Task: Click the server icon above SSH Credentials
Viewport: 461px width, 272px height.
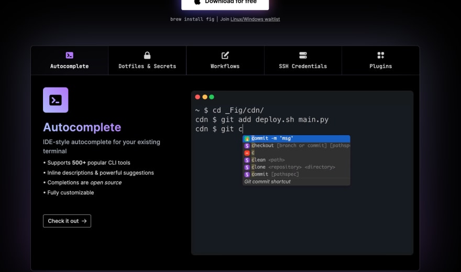Action: (x=303, y=55)
